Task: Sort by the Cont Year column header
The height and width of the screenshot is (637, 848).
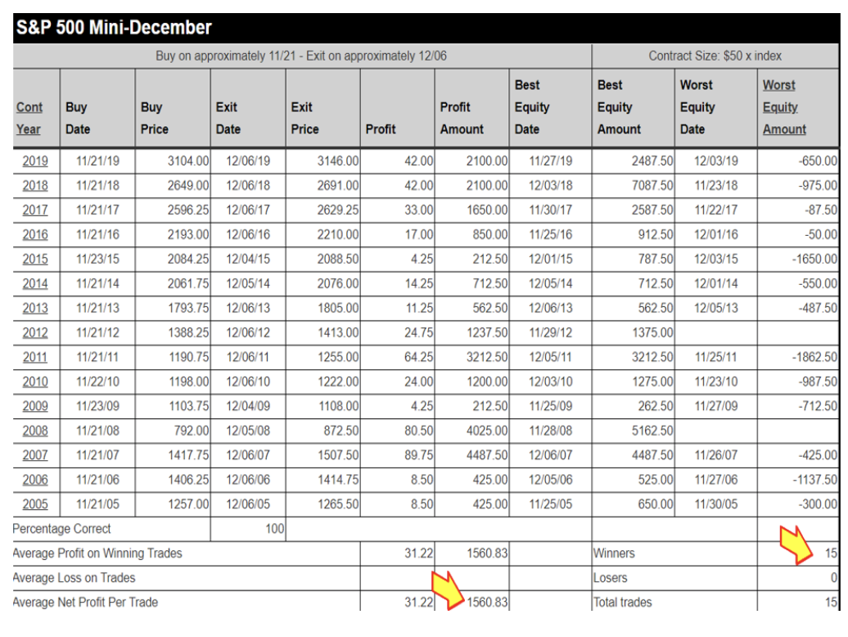Action: click(29, 118)
